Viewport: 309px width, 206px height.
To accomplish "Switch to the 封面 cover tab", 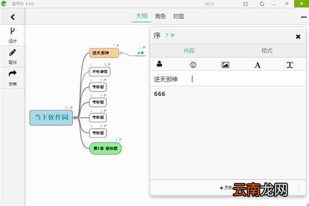I will (179, 16).
